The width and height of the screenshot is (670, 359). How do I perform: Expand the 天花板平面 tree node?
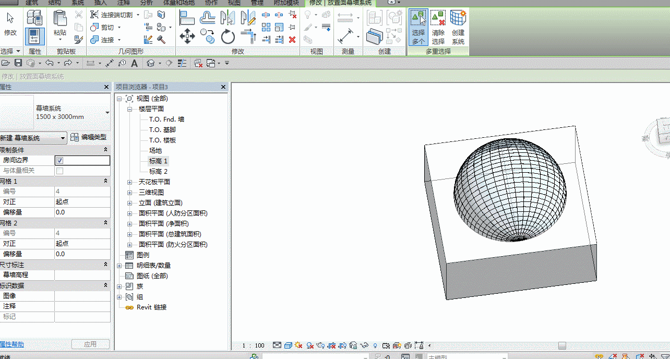coord(130,182)
